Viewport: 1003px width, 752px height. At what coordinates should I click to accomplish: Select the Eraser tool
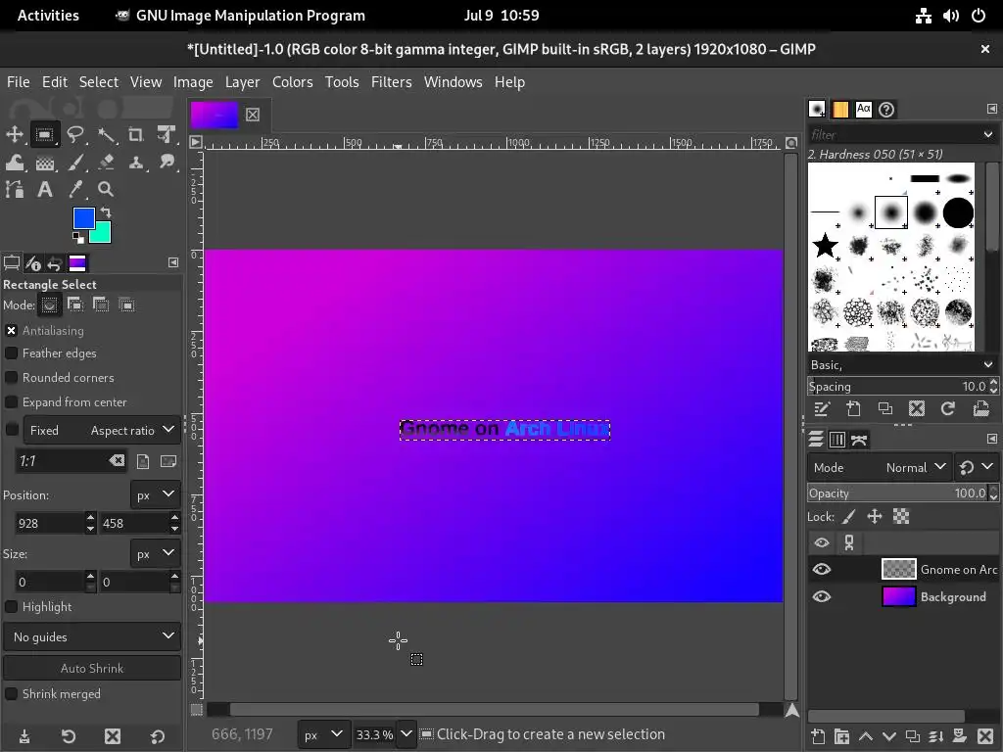[x=106, y=163]
